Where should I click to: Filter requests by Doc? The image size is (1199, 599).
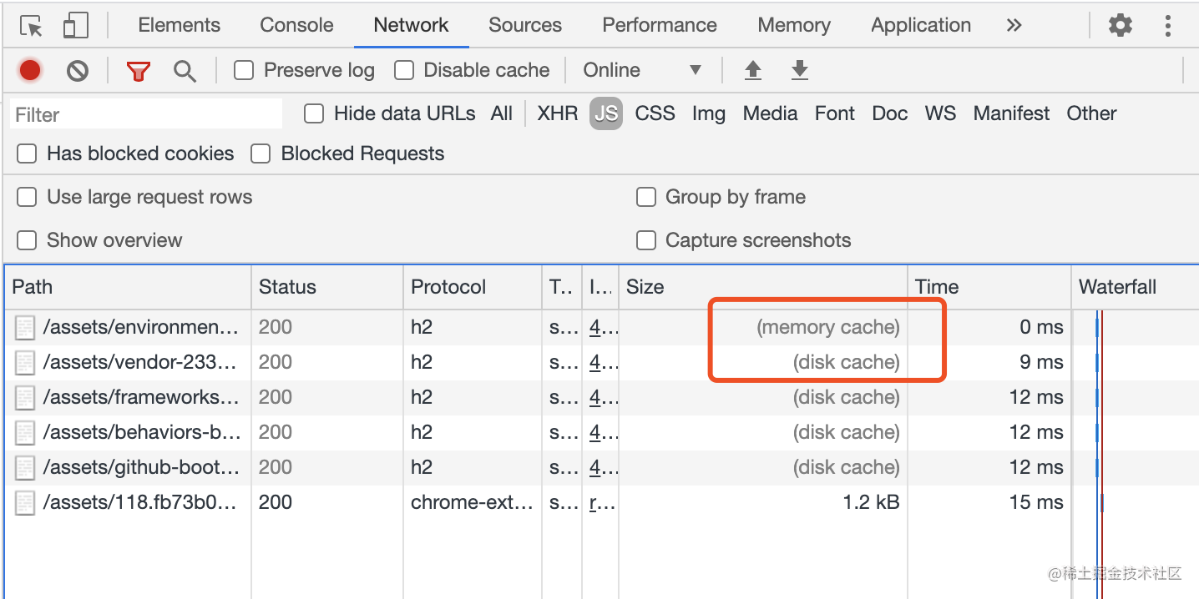click(890, 113)
